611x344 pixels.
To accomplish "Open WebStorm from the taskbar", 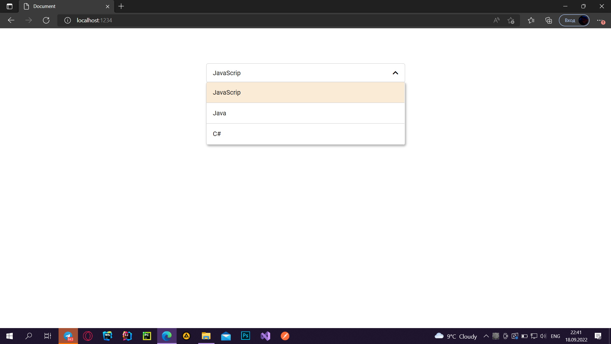I will tap(107, 336).
